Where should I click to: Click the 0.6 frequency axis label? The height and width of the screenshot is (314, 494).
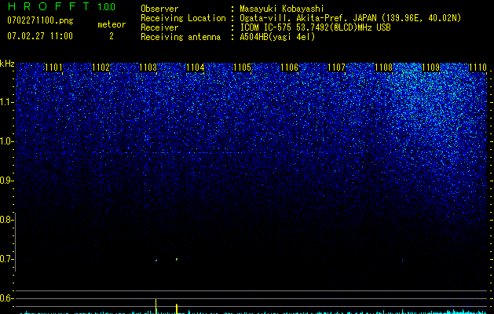[x=6, y=298]
